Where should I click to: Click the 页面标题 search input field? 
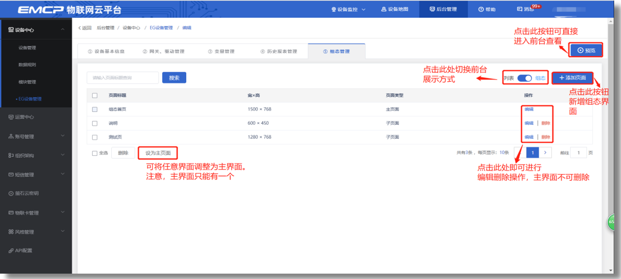point(123,78)
